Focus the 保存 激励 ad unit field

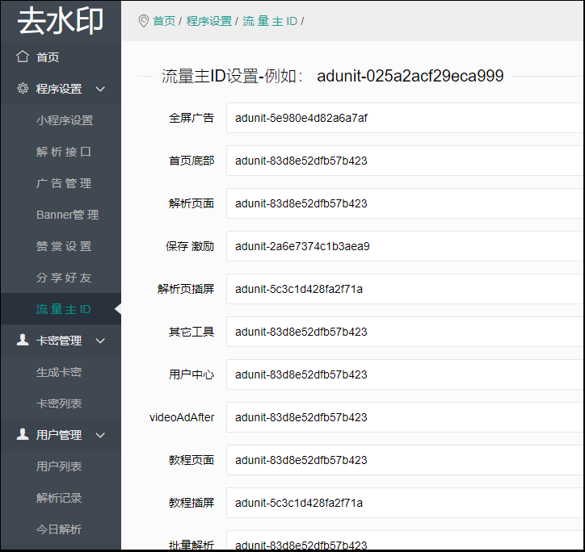click(x=404, y=246)
